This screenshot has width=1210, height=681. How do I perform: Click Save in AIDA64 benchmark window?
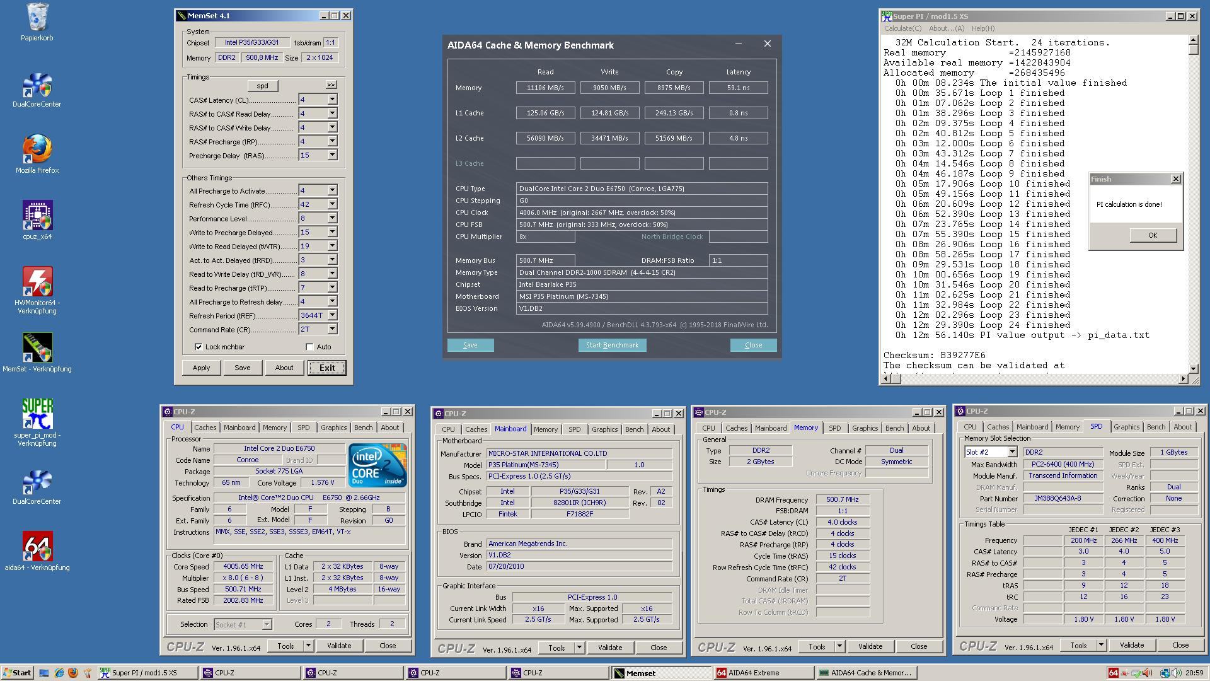point(470,345)
